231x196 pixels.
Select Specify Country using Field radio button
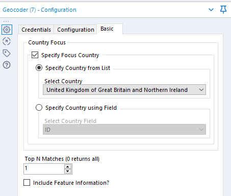coord(39,108)
